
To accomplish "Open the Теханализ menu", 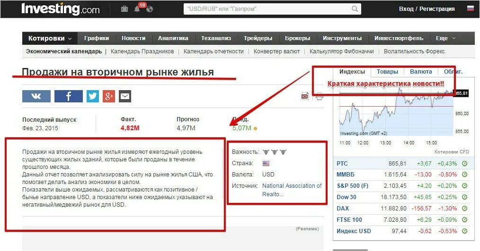I will click(x=216, y=38).
